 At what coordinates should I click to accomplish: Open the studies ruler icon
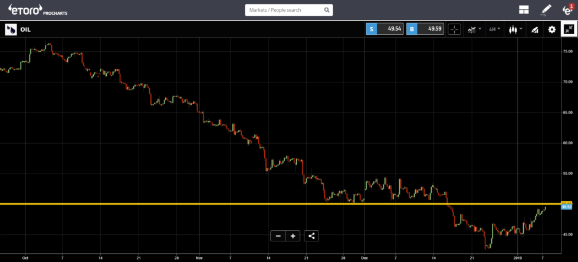(x=534, y=29)
